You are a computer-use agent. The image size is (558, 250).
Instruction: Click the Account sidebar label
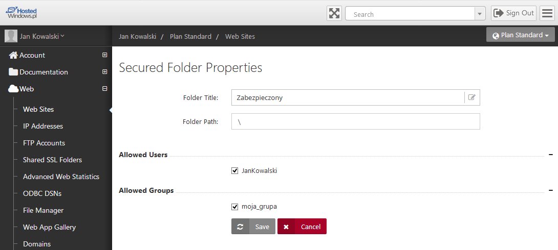(32, 55)
